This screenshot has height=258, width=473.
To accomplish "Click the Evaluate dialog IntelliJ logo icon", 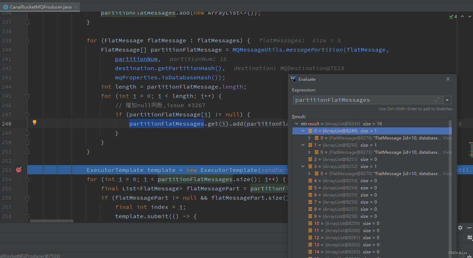I will [x=293, y=79].
